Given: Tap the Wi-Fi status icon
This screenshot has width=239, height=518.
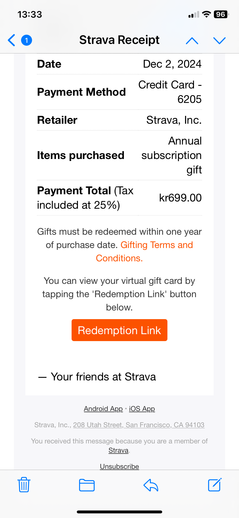Looking at the screenshot, I should point(206,14).
